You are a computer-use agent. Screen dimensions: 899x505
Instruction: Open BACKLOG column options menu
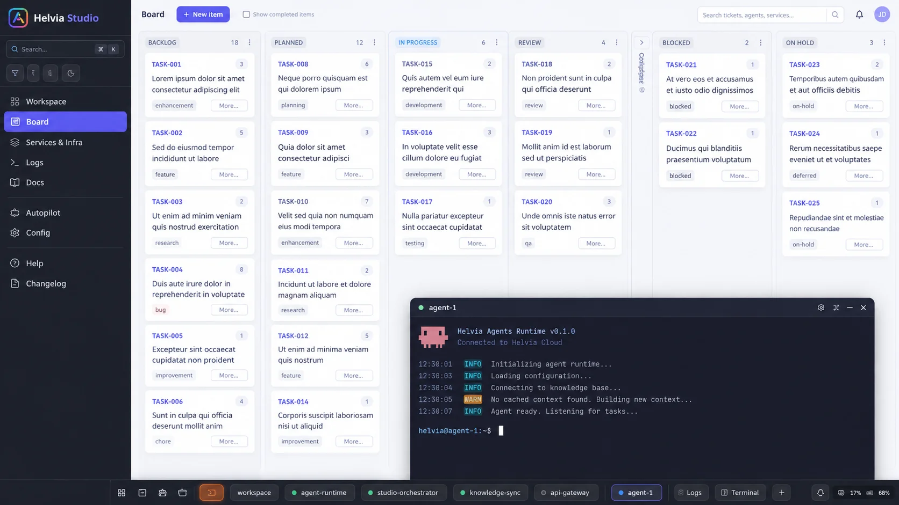point(249,42)
